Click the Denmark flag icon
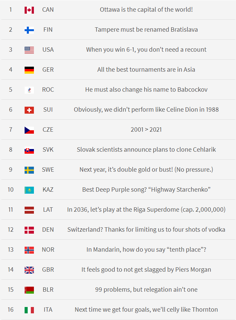The height and width of the screenshot is (320, 236). (29, 230)
